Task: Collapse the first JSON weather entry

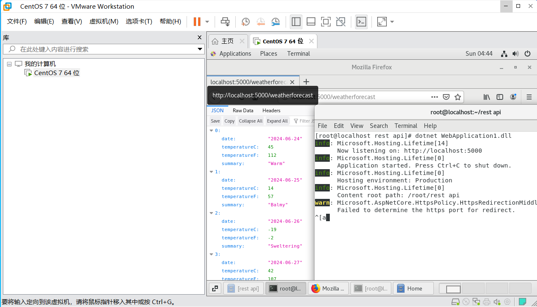Action: (x=211, y=130)
